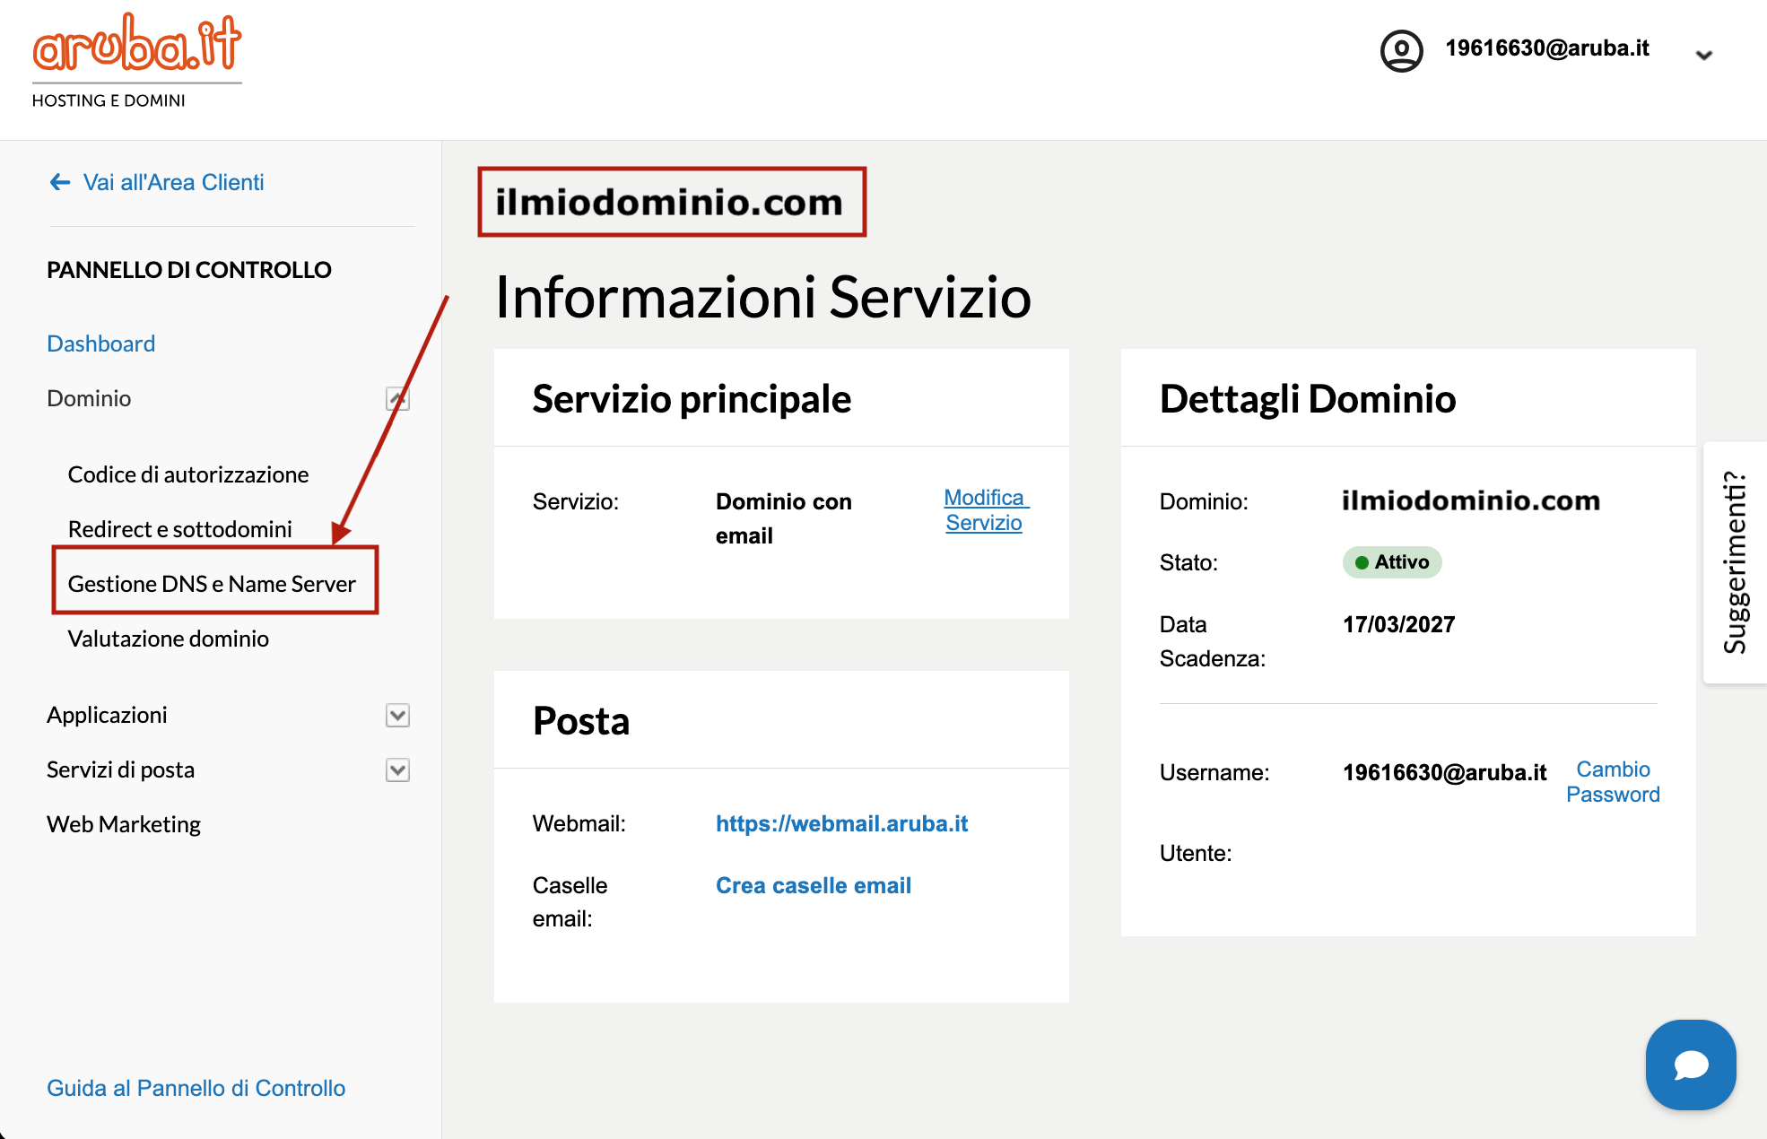
Task: Click the Caselle email label
Action: [x=570, y=901]
